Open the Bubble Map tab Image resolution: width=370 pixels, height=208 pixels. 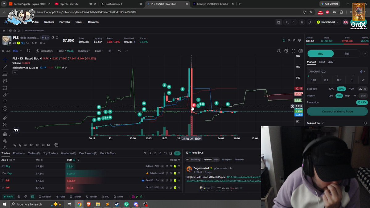[108, 153]
